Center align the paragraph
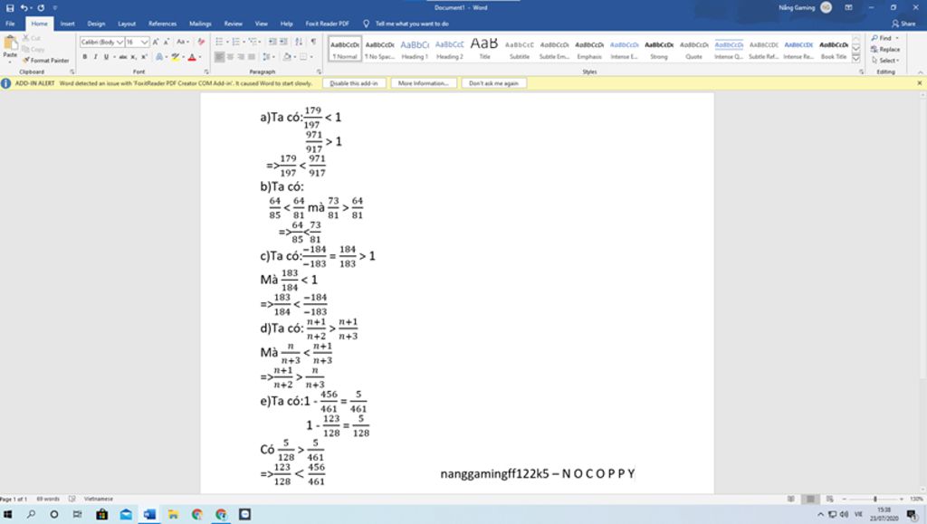The height and width of the screenshot is (524, 927). [230, 57]
